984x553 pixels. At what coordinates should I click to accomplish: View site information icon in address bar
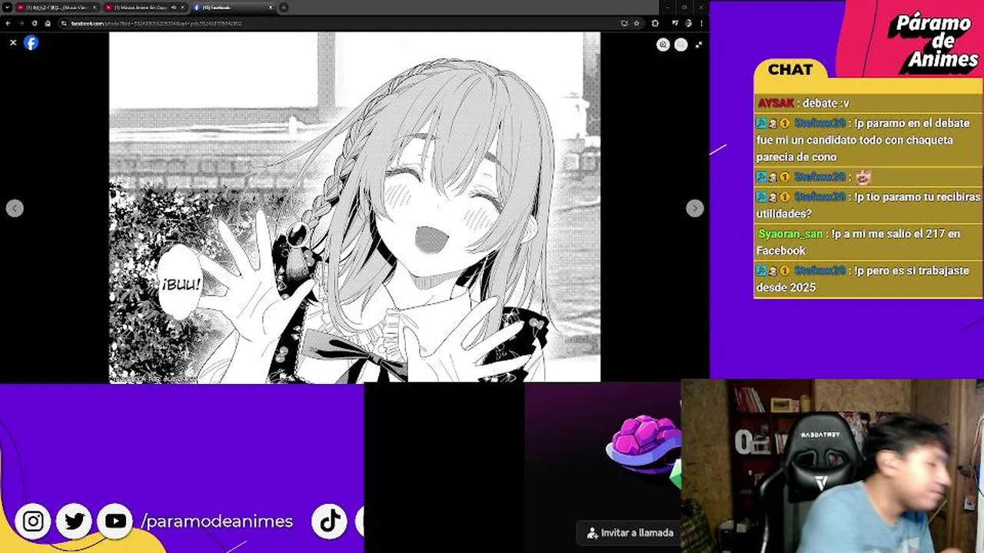(x=64, y=23)
